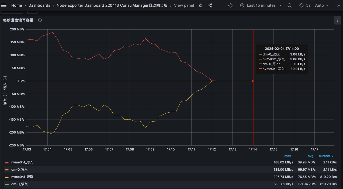Refresh the dashboard now
The width and height of the screenshot is (343, 189).
(x=302, y=5)
